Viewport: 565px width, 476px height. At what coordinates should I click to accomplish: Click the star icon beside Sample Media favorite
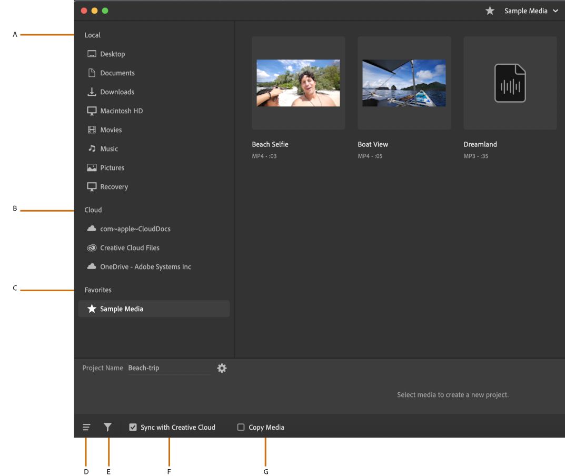[91, 309]
